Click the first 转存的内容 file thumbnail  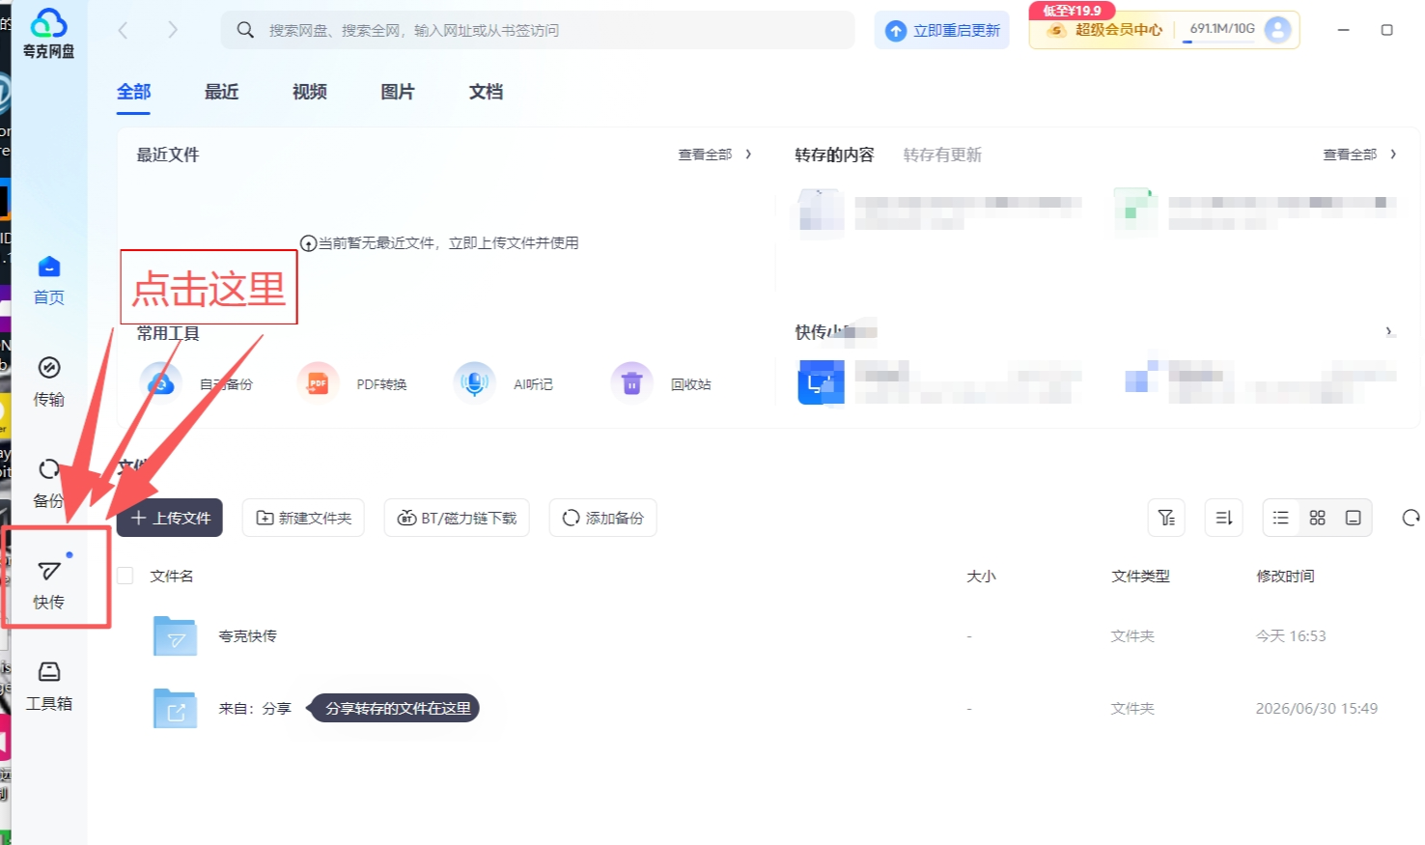point(821,212)
